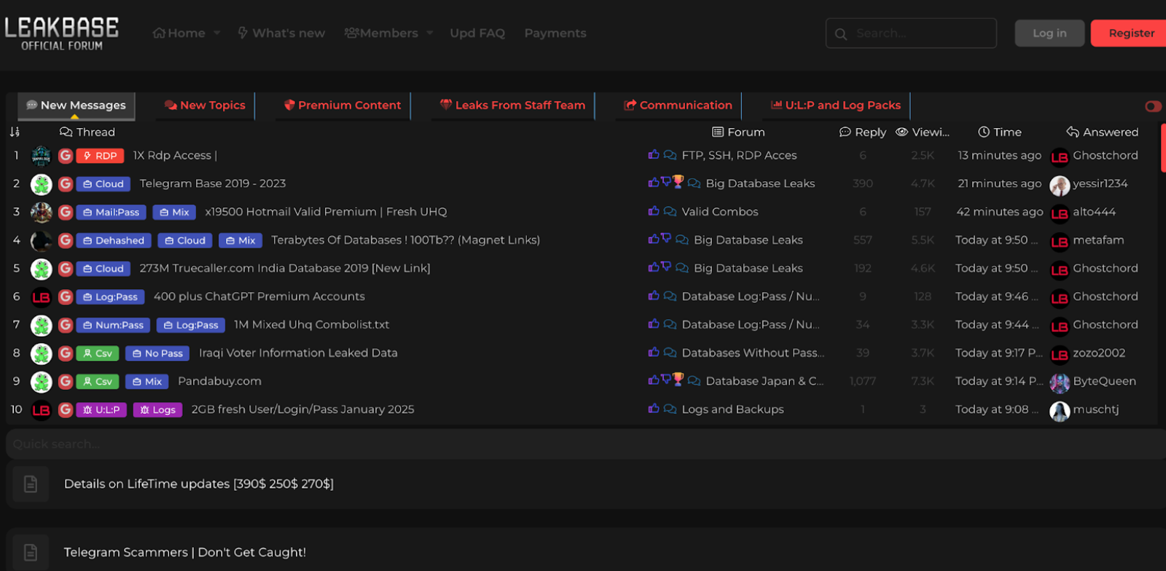Open poster avatar for 1X Rdp Access thread
The height and width of the screenshot is (571, 1166).
click(41, 156)
